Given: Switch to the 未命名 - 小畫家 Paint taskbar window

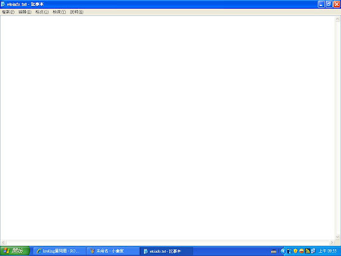Looking at the screenshot, I should tap(113, 251).
